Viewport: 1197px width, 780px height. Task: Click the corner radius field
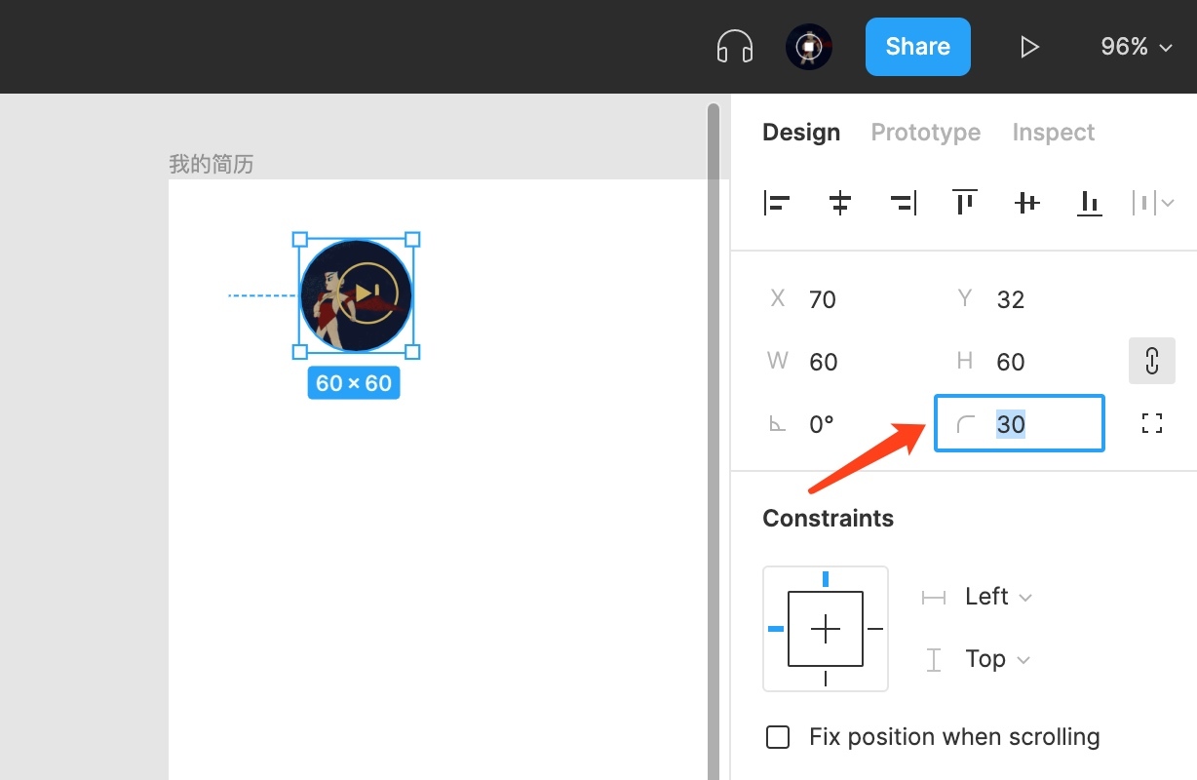tap(1033, 424)
